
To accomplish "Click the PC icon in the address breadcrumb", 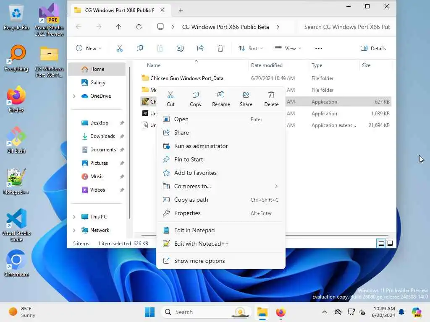I will (x=160, y=27).
